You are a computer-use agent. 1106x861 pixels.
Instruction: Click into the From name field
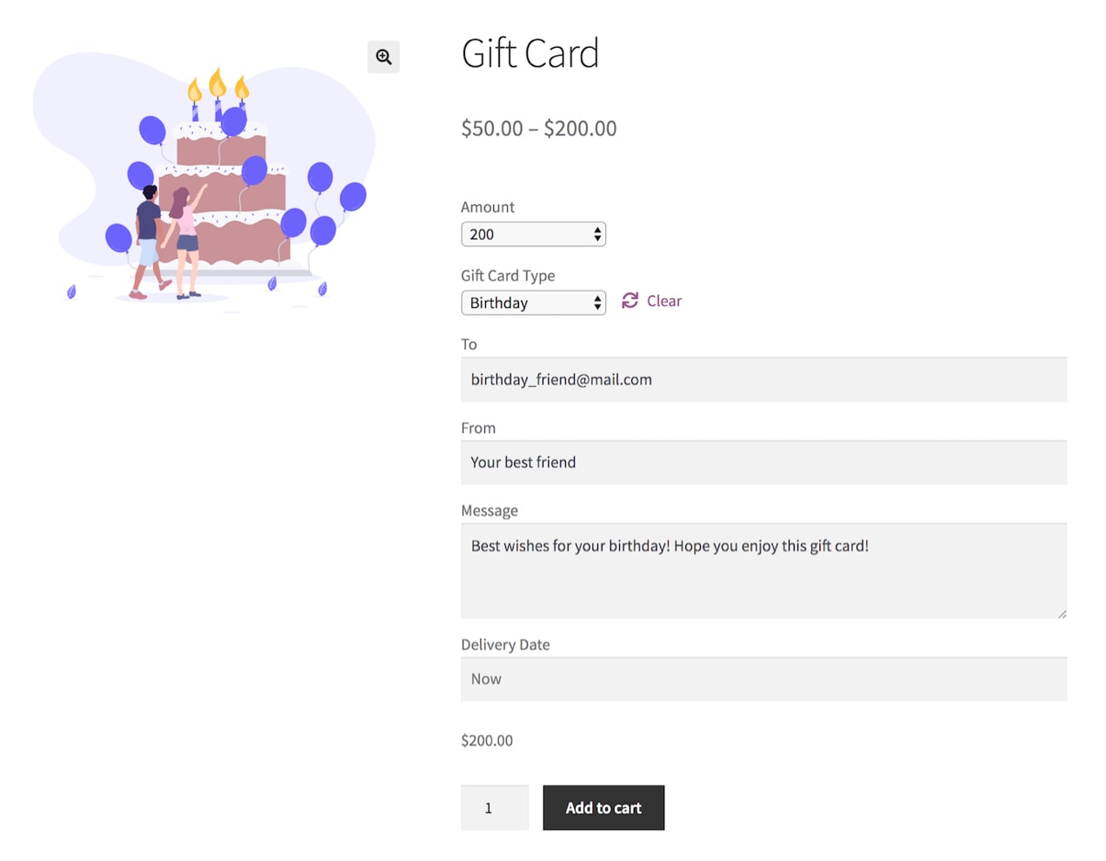pyautogui.click(x=763, y=463)
